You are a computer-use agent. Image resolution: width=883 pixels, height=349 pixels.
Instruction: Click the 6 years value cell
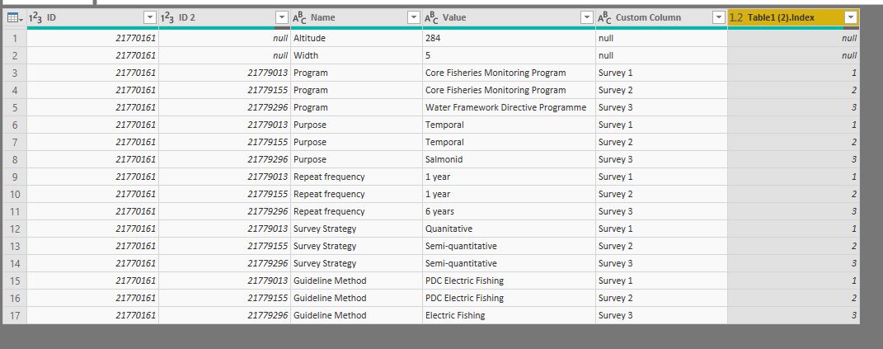point(509,211)
